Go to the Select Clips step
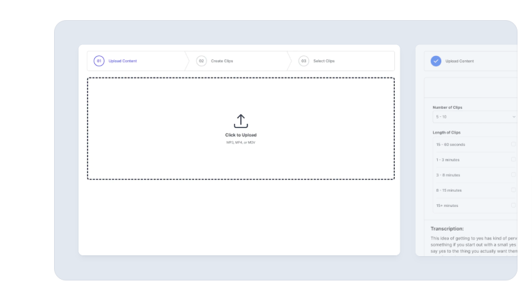 click(324, 61)
